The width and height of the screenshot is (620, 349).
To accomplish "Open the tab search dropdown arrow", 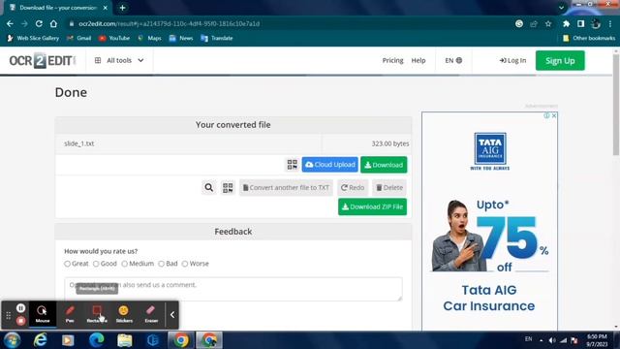I will tap(561, 8).
